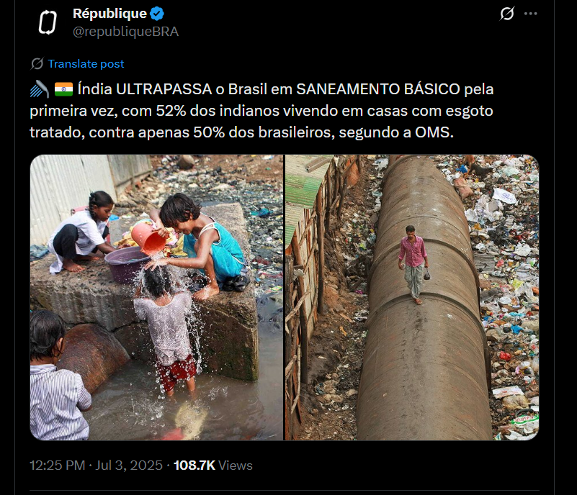Click the Grok icon at top right
Image resolution: width=577 pixels, height=495 pixels.
point(506,14)
